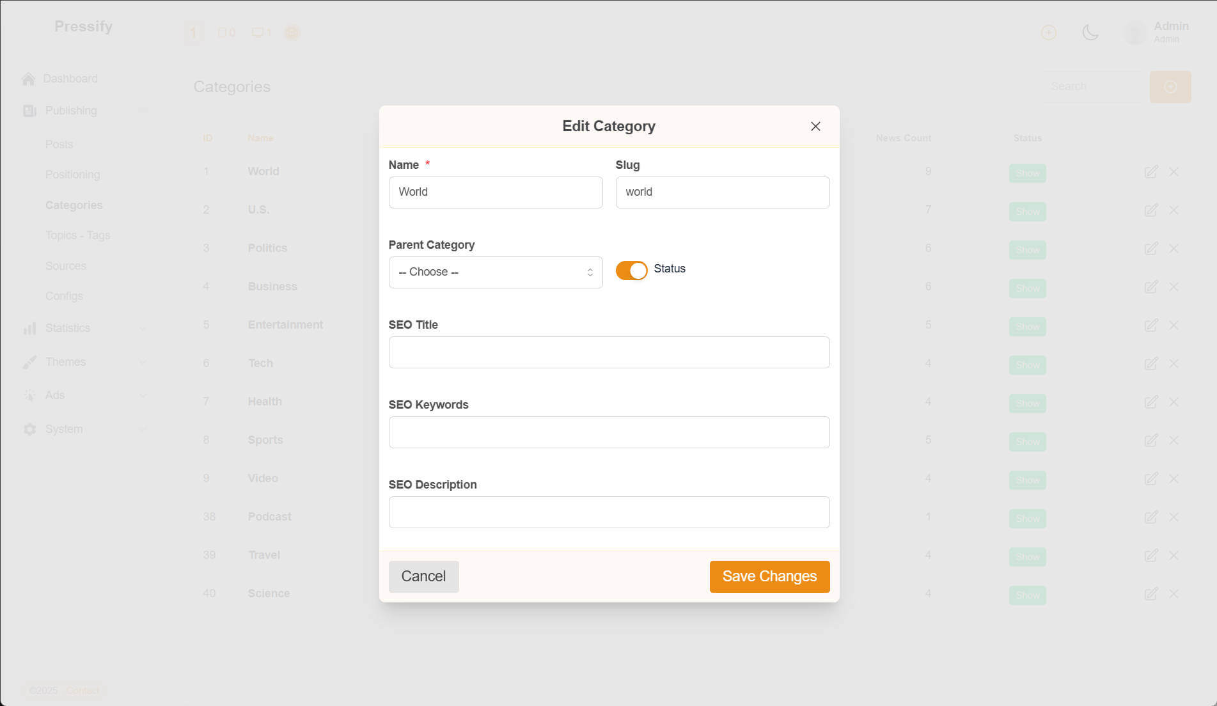The image size is (1217, 706).
Task: Toggle the Show status badge for U.S.
Action: pyautogui.click(x=1027, y=211)
